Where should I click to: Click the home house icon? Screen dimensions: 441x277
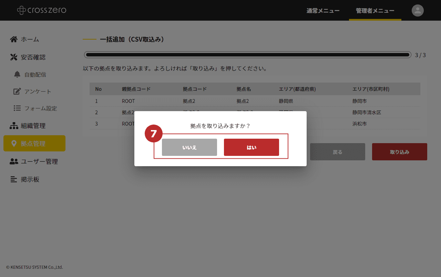[x=14, y=39]
